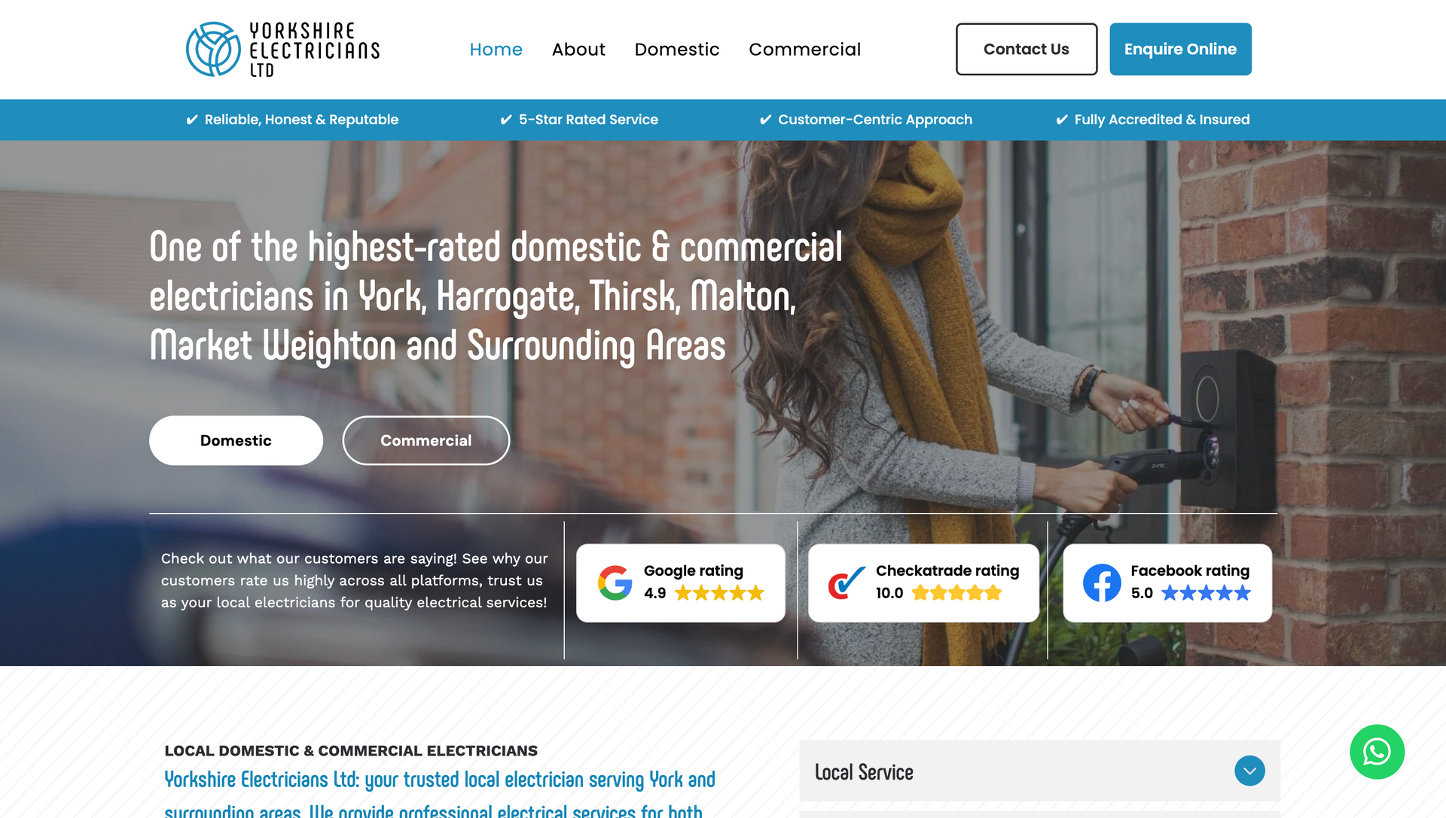Click the Checkatrade tick logo
The height and width of the screenshot is (818, 1446).
tap(847, 582)
